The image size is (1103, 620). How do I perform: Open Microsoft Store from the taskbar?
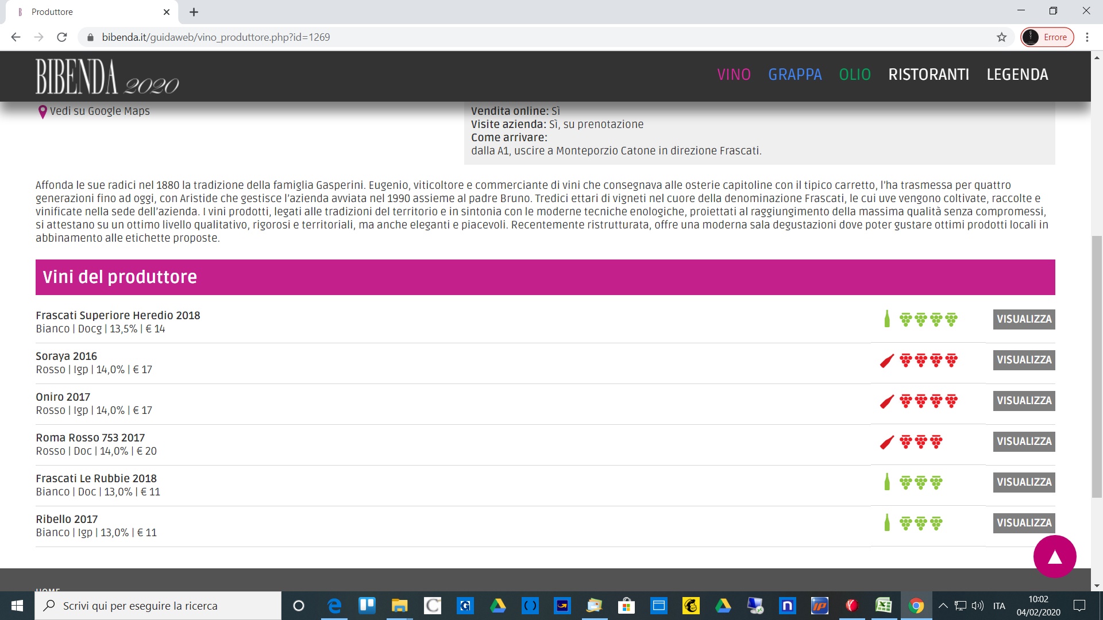(626, 606)
